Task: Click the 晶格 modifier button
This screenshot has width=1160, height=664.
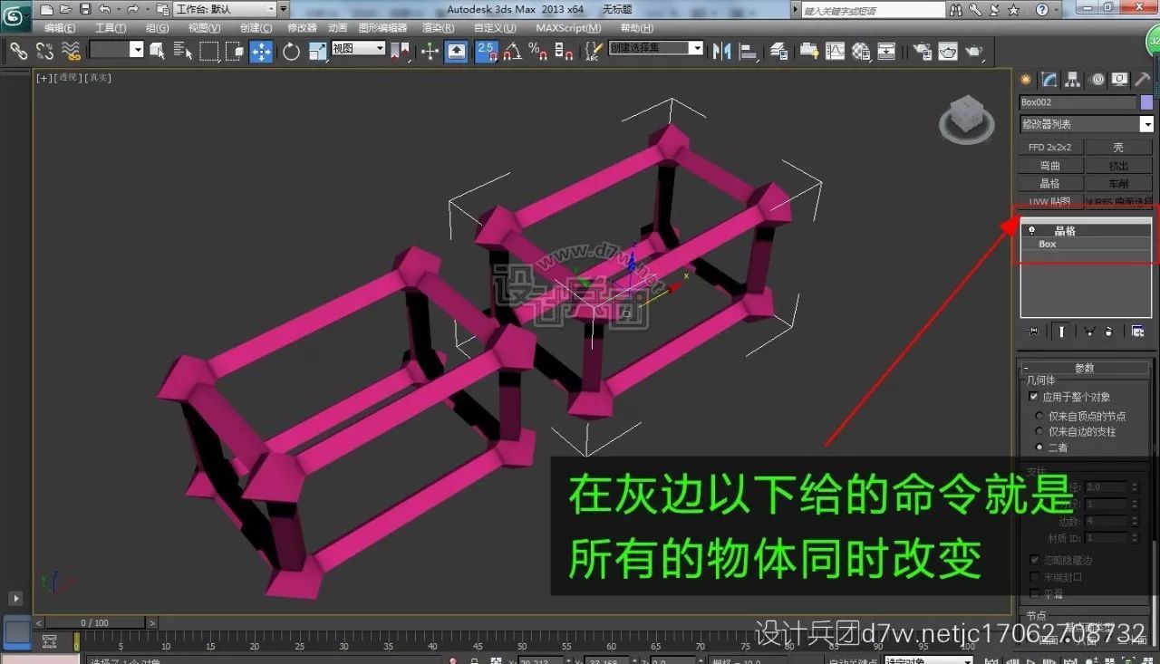Action: [1050, 184]
